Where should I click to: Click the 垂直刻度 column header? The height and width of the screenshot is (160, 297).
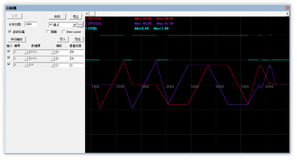pos(75,46)
